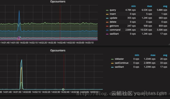Click the command min value "2.84K ops"

(x=131, y=30)
